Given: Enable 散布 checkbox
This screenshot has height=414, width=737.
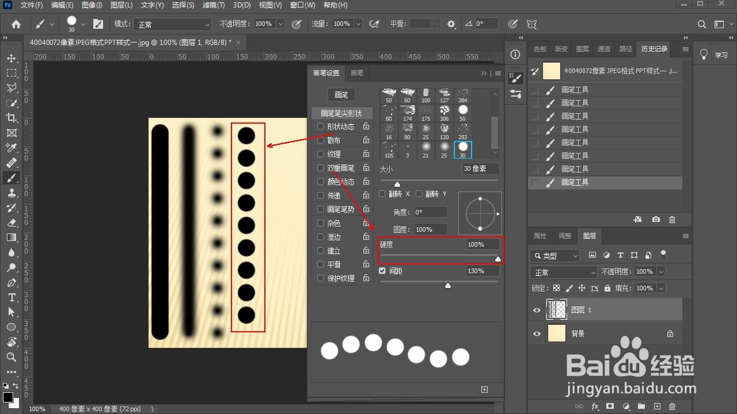Looking at the screenshot, I should pos(321,140).
